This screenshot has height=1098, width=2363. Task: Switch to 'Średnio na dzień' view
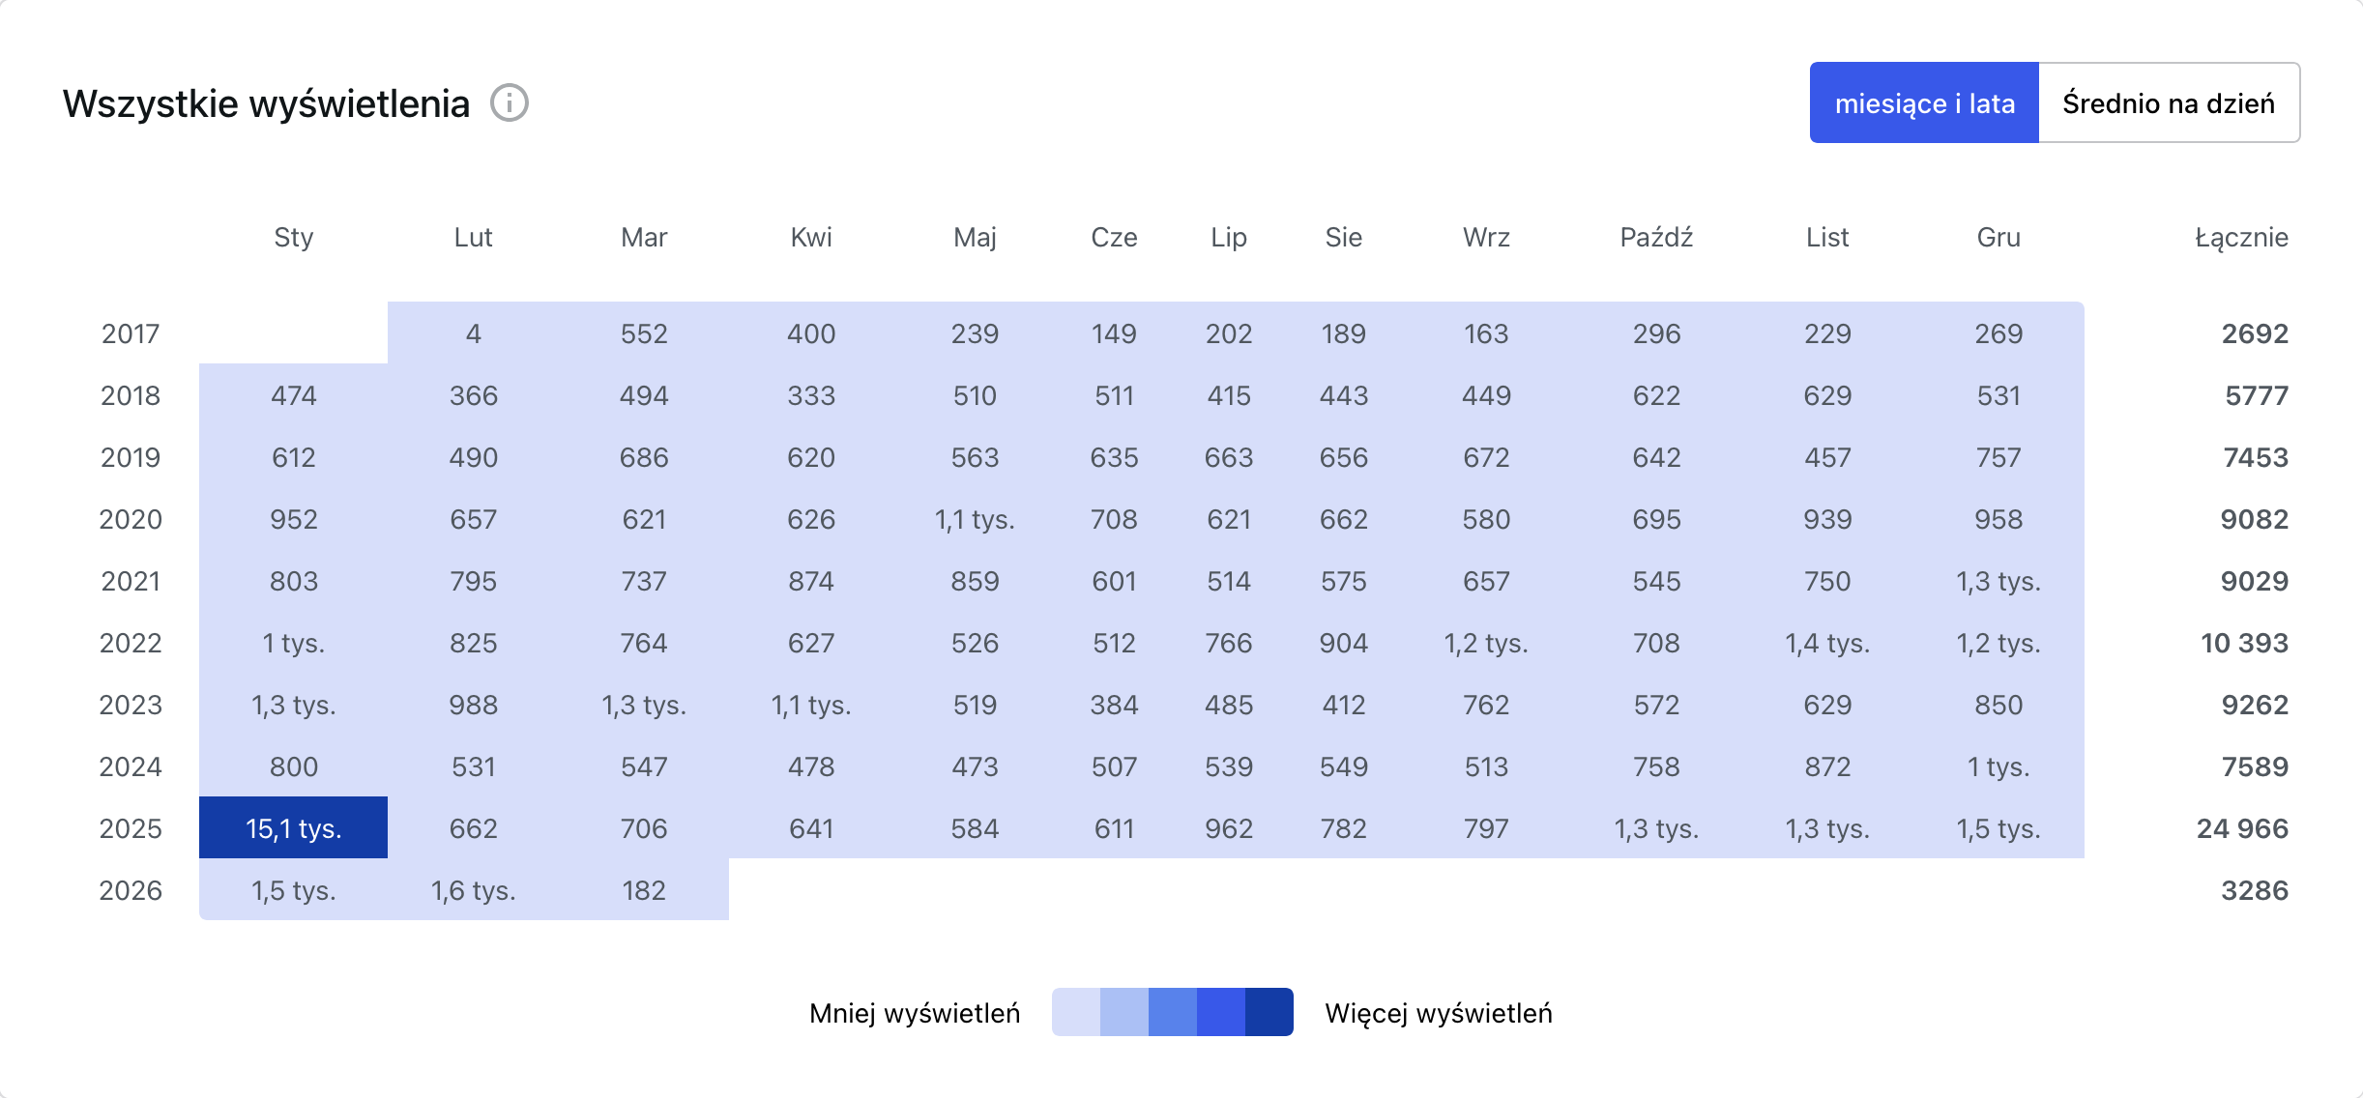(2168, 103)
